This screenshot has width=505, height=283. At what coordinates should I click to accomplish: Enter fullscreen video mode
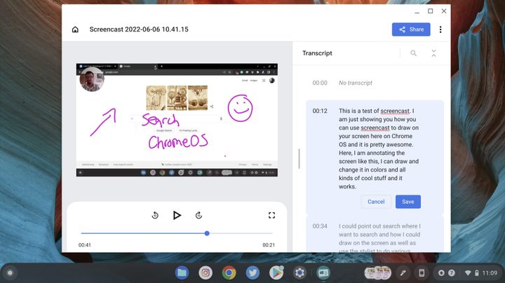coord(272,215)
